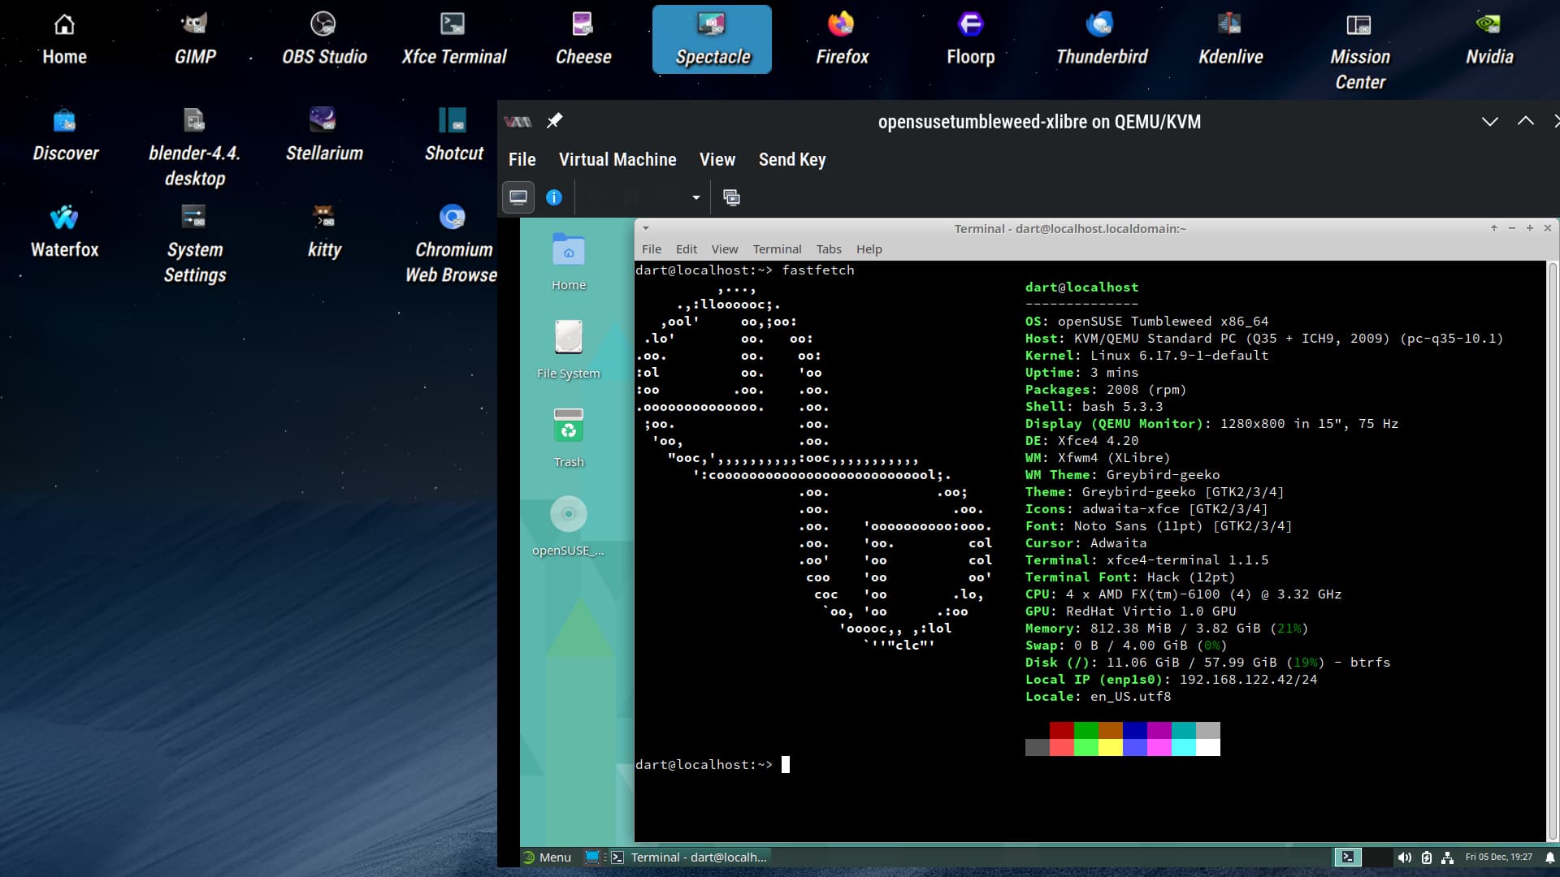Toggle the pin window on-top icon
Screen dimensions: 1560x877
point(554,121)
